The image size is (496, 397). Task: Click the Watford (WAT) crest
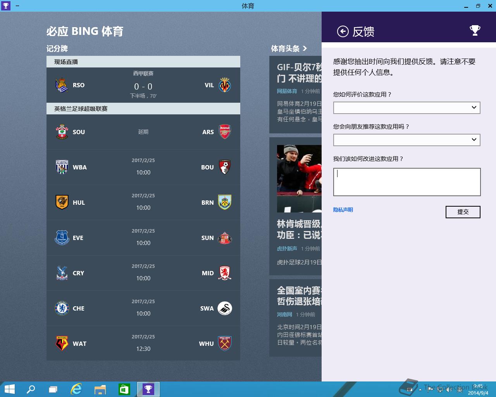click(x=62, y=344)
